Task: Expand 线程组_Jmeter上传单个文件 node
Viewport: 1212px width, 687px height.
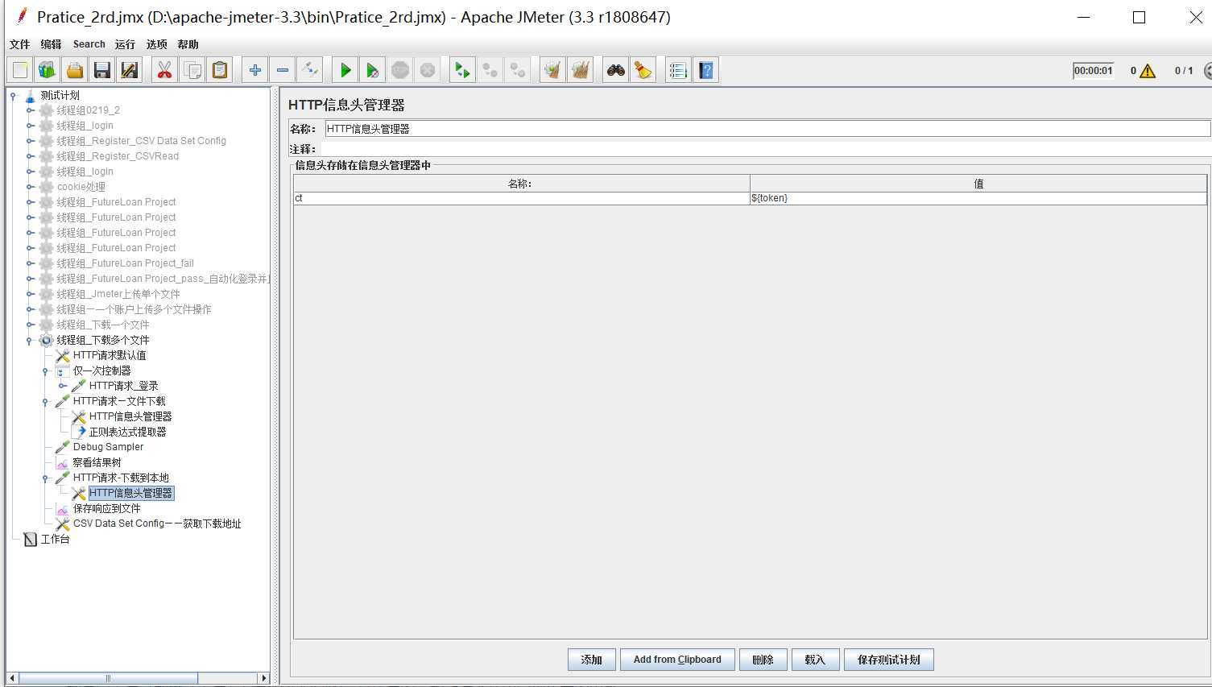Action: pyautogui.click(x=30, y=294)
